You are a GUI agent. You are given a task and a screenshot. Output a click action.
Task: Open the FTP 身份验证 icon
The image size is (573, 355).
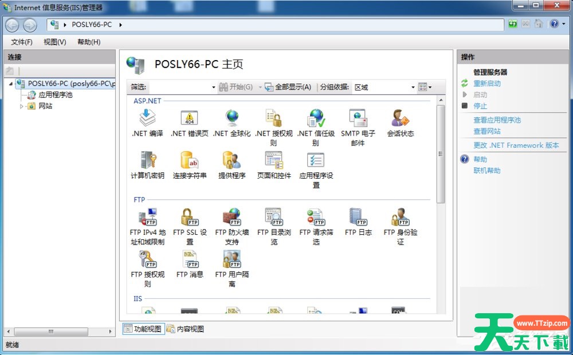[x=400, y=217]
